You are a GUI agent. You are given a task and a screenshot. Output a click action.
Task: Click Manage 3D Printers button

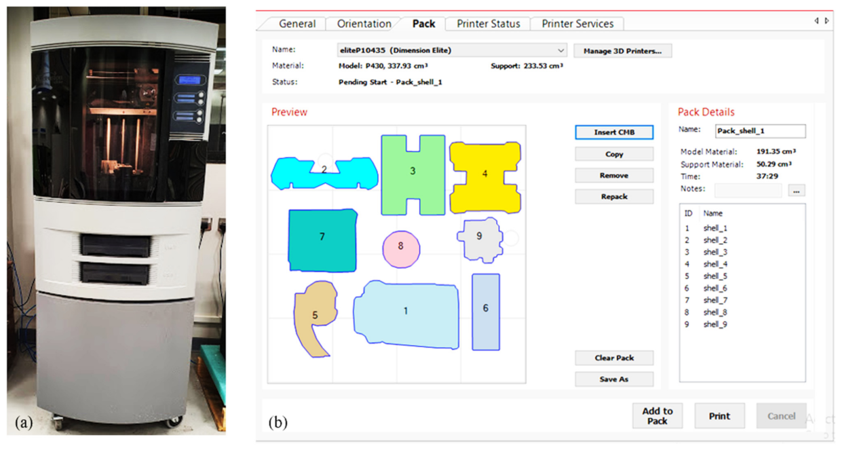click(622, 51)
